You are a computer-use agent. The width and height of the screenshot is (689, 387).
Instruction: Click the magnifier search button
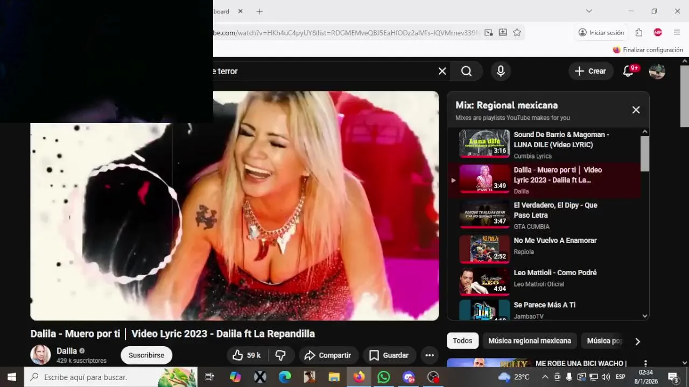click(x=466, y=71)
